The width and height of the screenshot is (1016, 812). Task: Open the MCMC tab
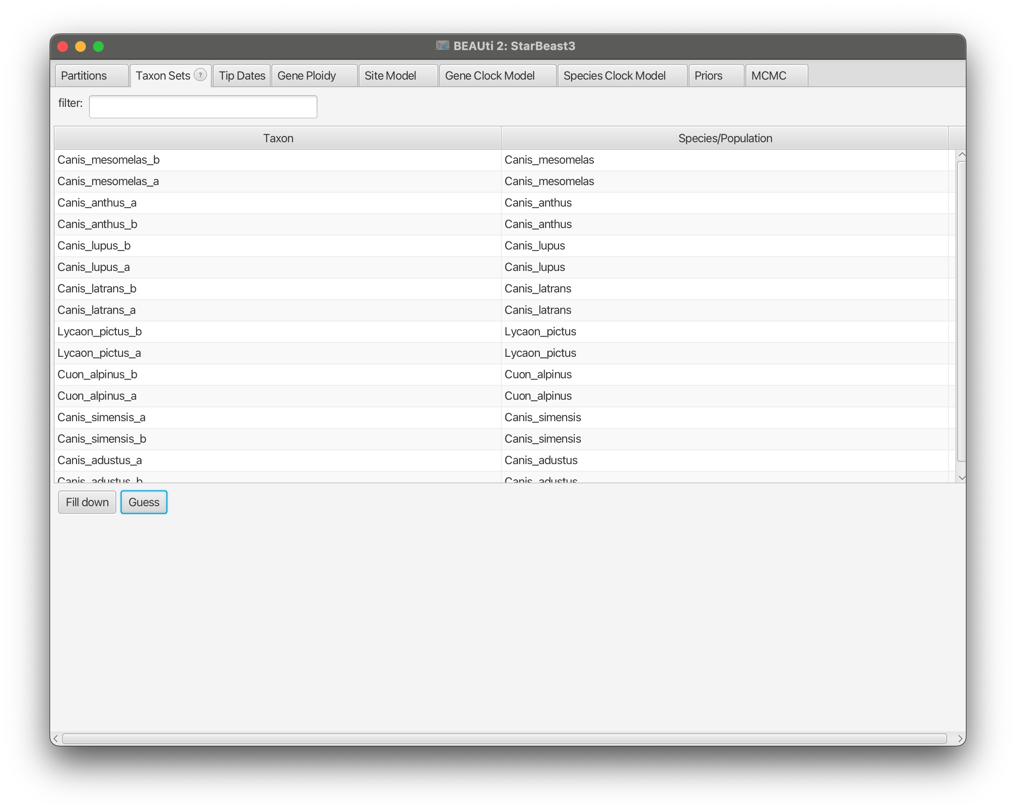[769, 76]
